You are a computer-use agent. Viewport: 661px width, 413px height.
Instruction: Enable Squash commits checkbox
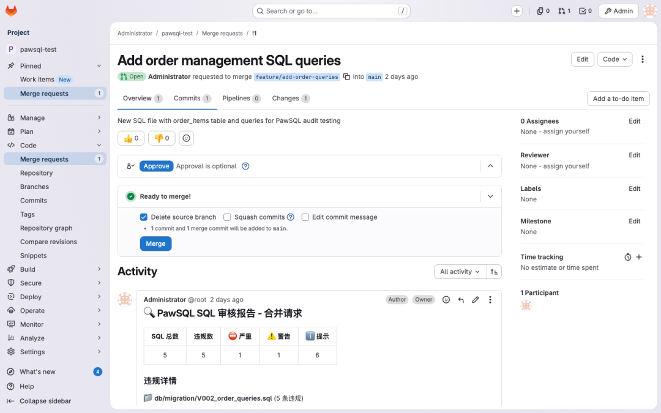click(x=227, y=217)
